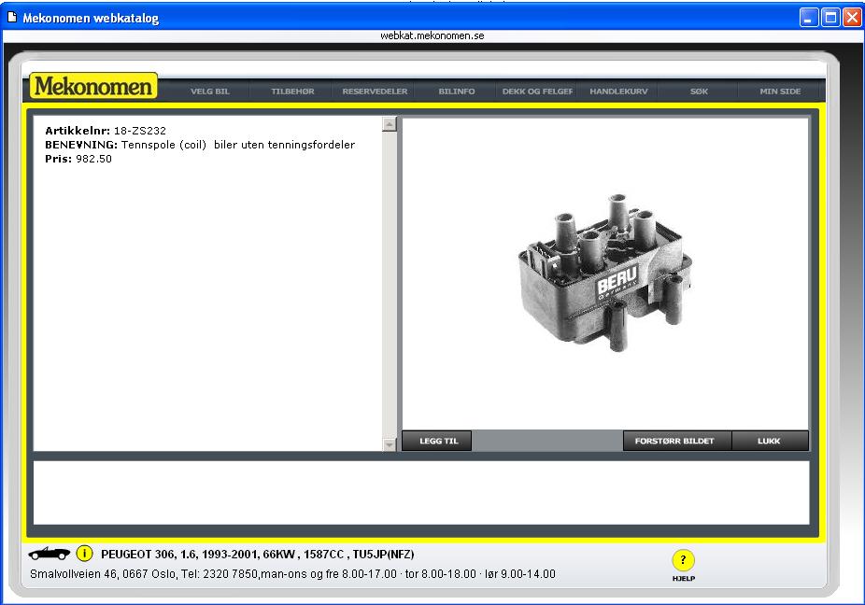Click the Peugeot 306 vehicle description text
865x605 pixels.
tap(258, 555)
